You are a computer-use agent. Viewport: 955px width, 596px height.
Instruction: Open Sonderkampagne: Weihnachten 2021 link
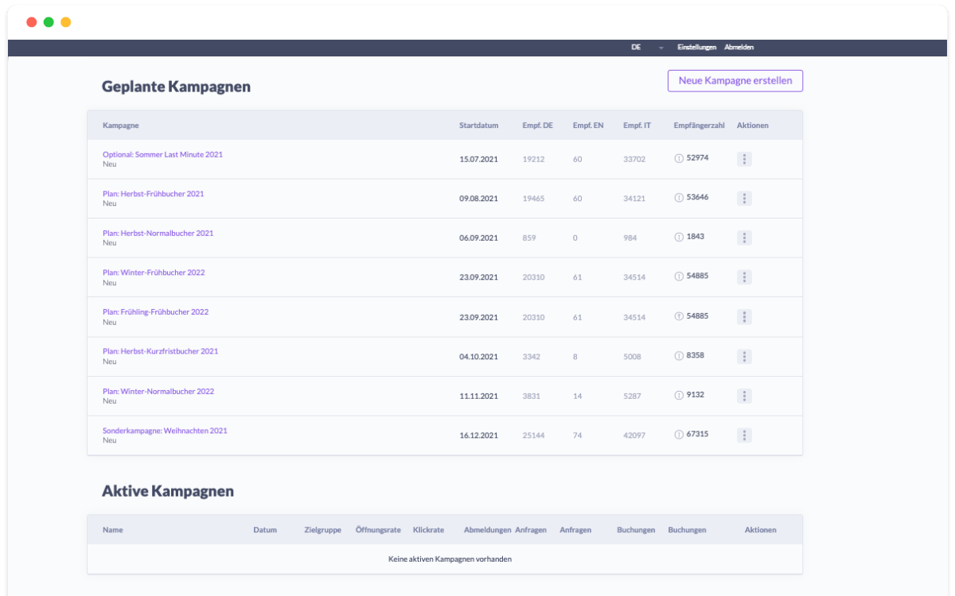(165, 431)
